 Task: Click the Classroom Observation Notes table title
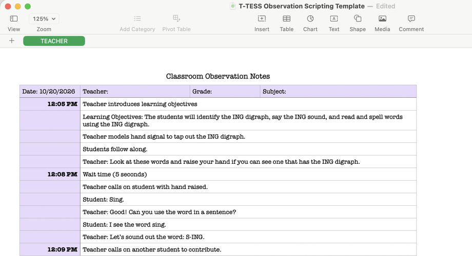point(218,76)
